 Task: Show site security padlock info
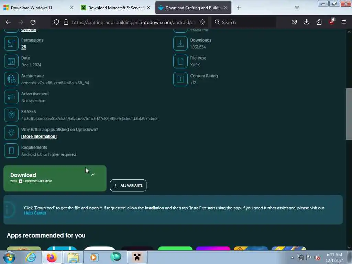pos(66,22)
